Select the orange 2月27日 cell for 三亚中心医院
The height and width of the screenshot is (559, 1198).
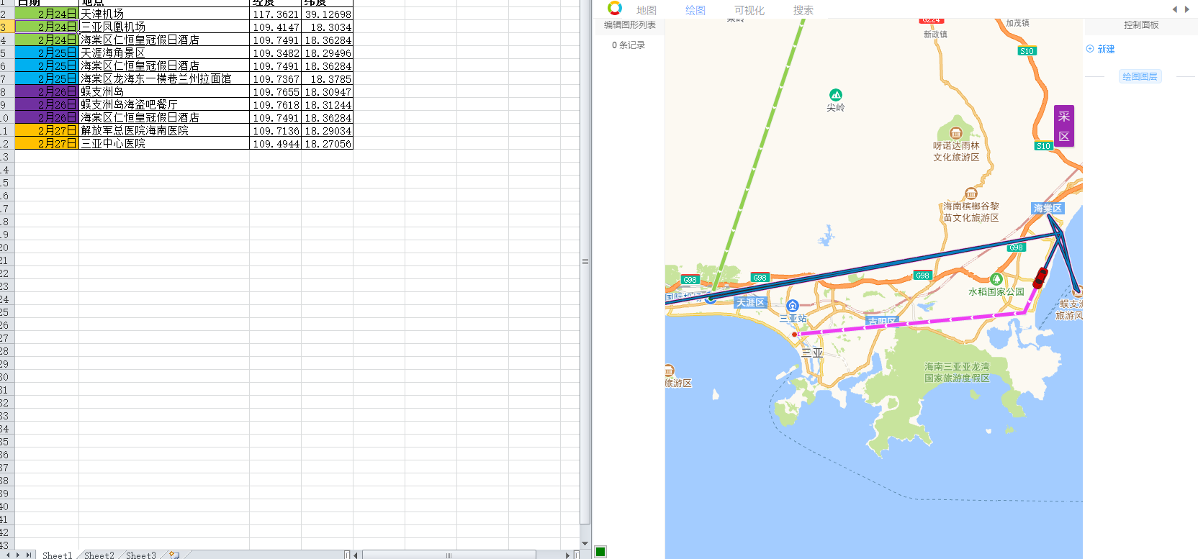(47, 143)
